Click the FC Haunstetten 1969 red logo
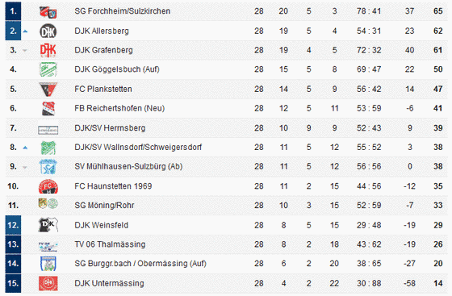 [48, 186]
